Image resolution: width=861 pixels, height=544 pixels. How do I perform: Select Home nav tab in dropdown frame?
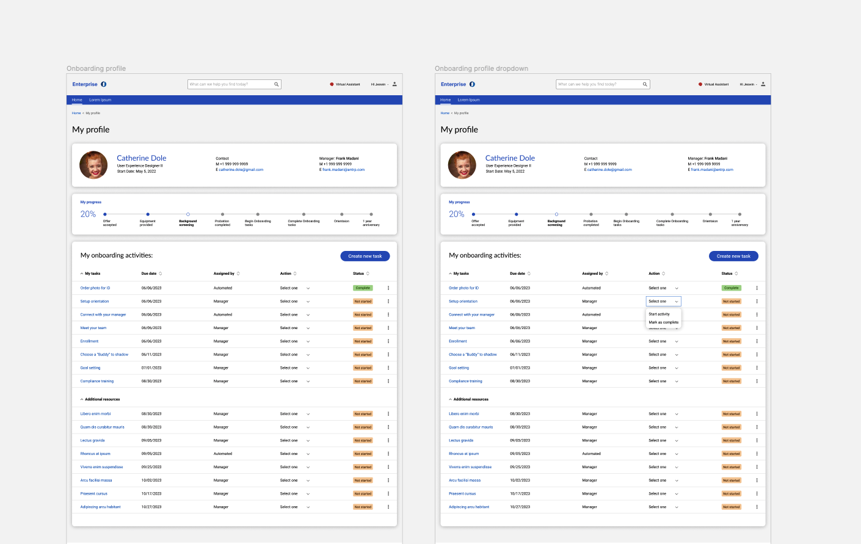tap(446, 100)
